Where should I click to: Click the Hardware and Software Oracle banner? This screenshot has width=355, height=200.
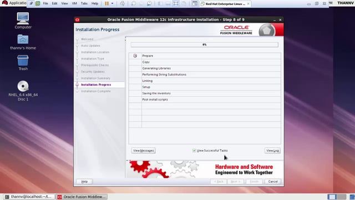pos(205,169)
